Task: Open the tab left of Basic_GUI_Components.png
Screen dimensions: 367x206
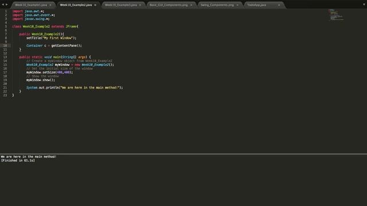Action: [x=121, y=5]
